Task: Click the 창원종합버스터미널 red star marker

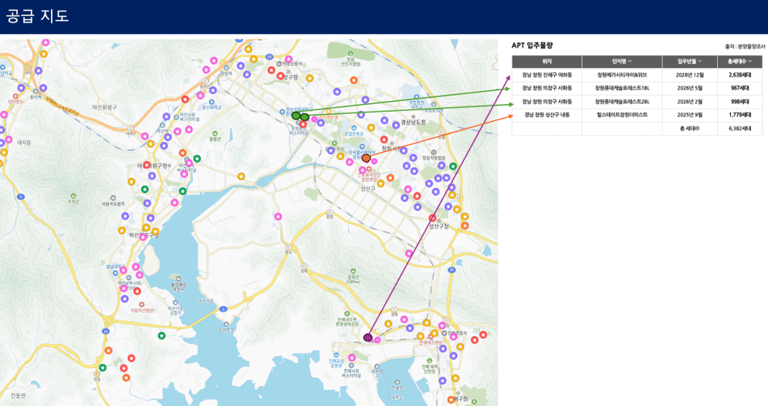Action: 303,125
